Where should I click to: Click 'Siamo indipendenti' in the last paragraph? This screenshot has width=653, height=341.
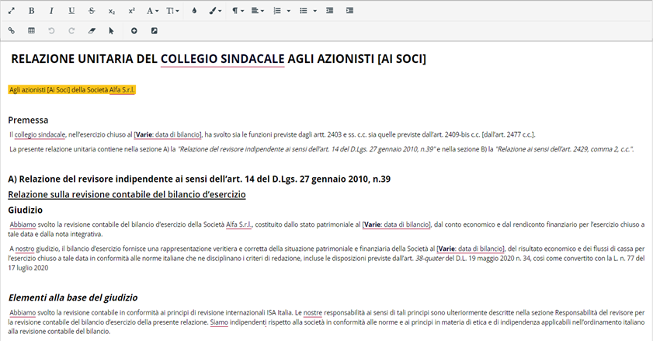238,322
